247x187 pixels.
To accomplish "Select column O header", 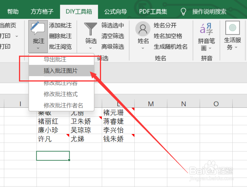I will [216, 104].
